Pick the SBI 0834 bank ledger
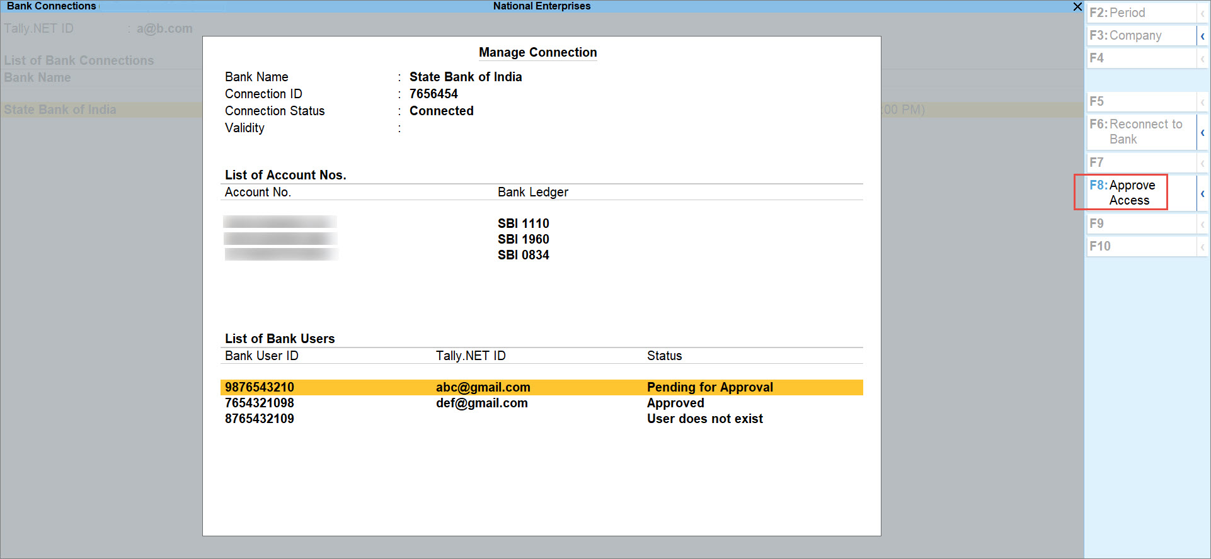 tap(523, 255)
